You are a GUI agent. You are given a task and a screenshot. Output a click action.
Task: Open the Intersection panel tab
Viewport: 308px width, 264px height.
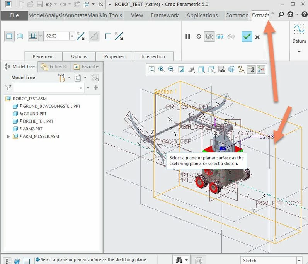click(x=153, y=56)
